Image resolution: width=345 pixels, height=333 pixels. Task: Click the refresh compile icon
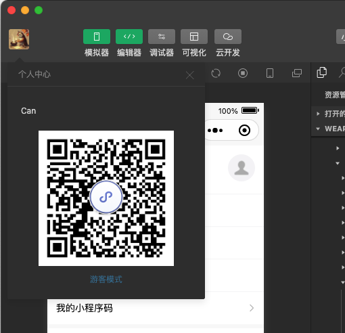click(x=216, y=73)
